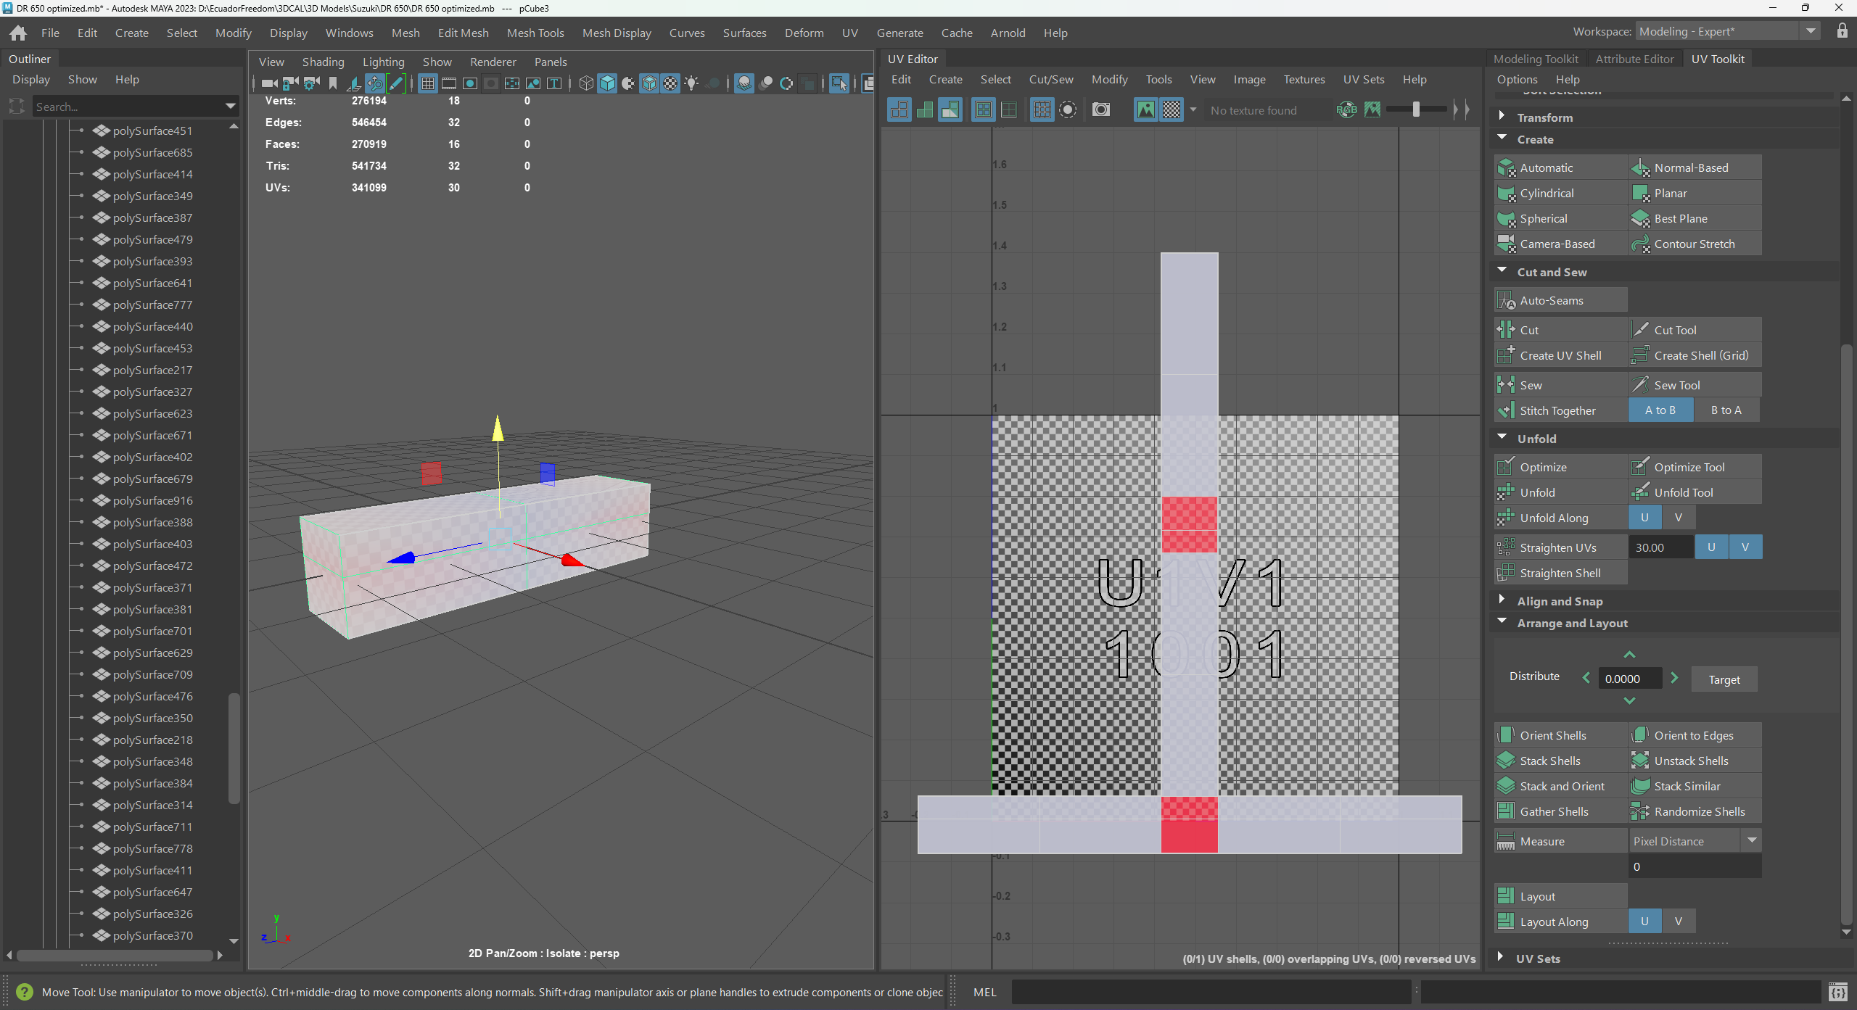Switch to the Modeling Toolkit tab
Viewport: 1857px width, 1010px height.
point(1536,59)
